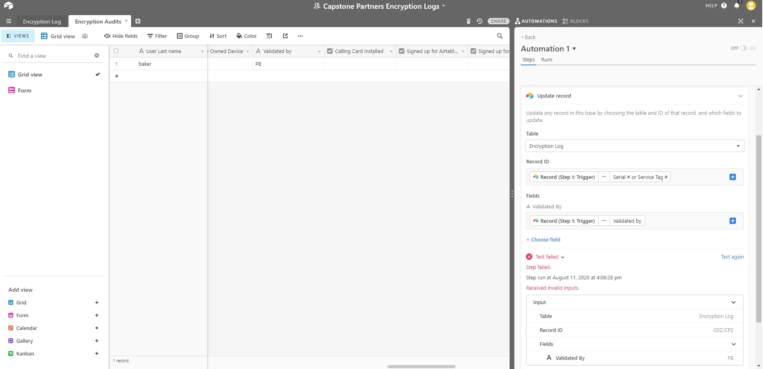Open the user account avatar
763x369 pixels.
(x=751, y=6)
